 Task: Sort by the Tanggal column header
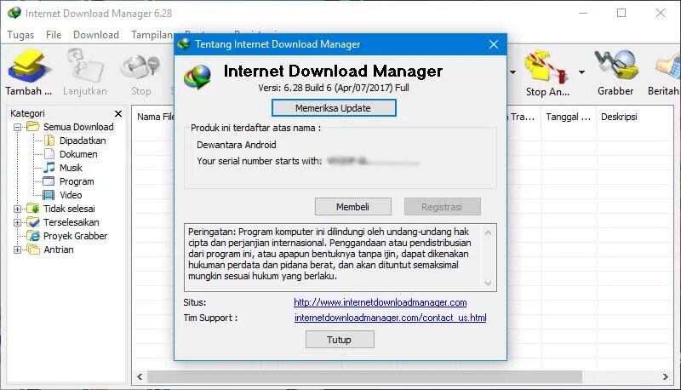(x=569, y=117)
